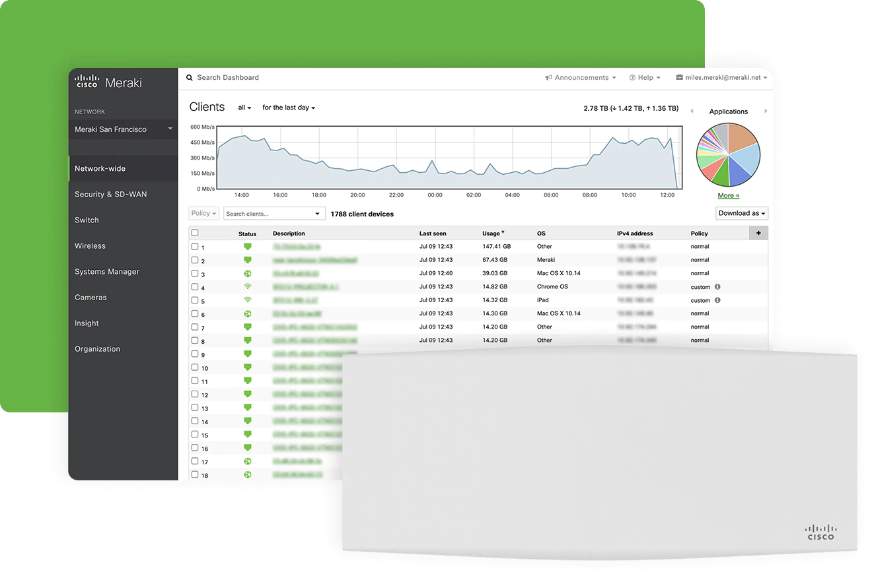Viewport: 872px width, 578px height.
Task: Click info icon in row 5 Policy
Action: pyautogui.click(x=717, y=300)
